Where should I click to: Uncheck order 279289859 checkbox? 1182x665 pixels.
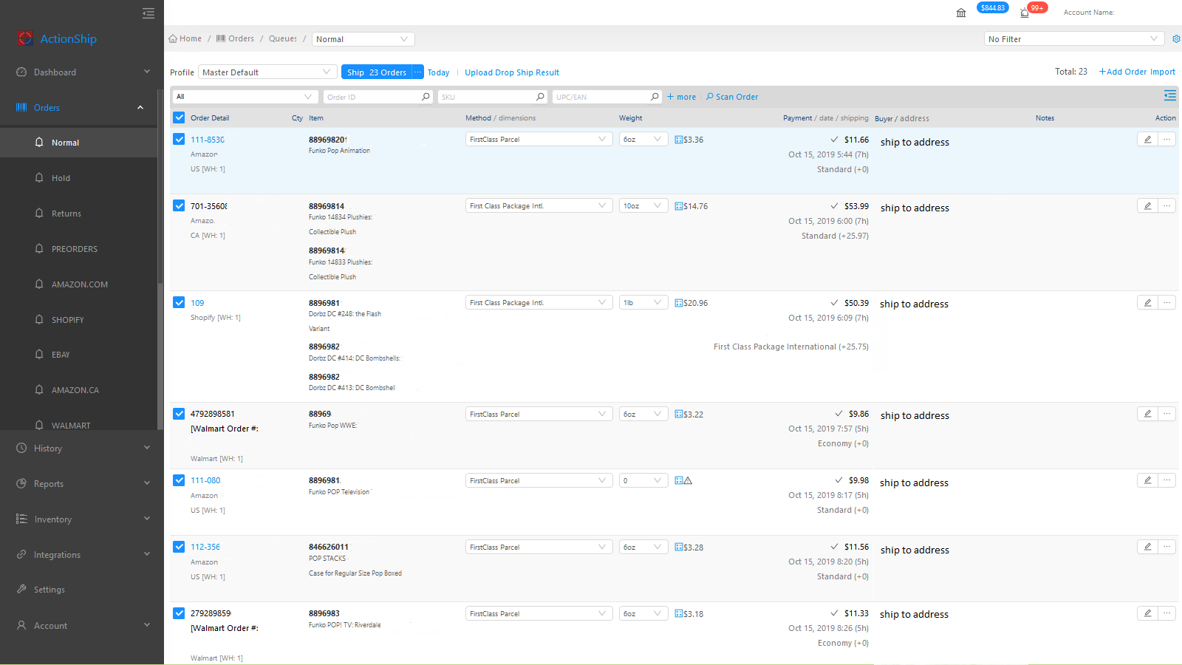[179, 613]
